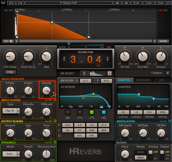Toggle Modulation On/Off

pos(170,121)
